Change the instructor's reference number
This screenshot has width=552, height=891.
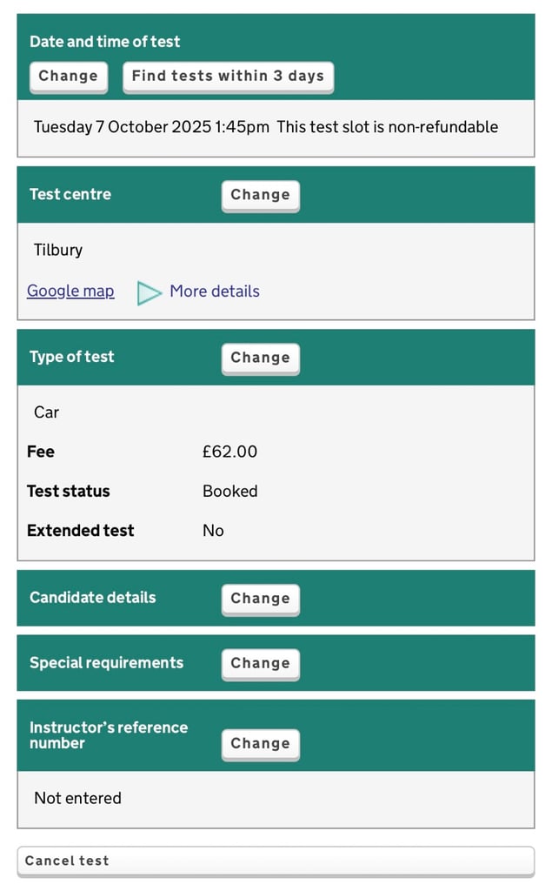click(x=260, y=744)
